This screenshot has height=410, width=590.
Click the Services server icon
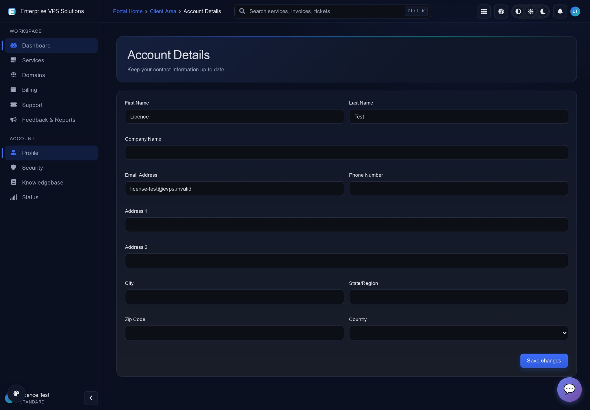[x=13, y=60]
